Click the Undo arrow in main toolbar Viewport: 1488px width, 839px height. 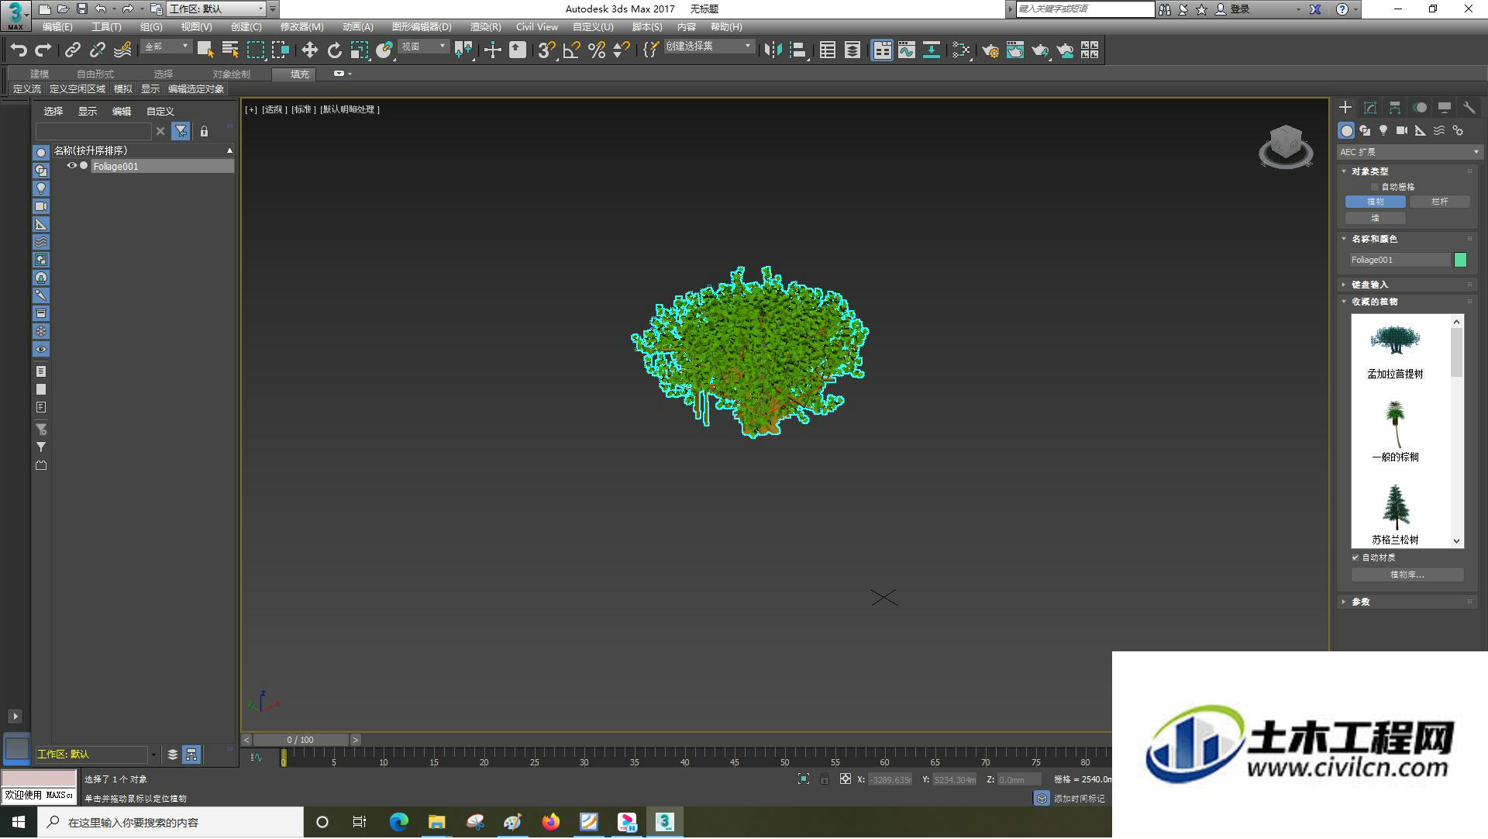(x=19, y=50)
